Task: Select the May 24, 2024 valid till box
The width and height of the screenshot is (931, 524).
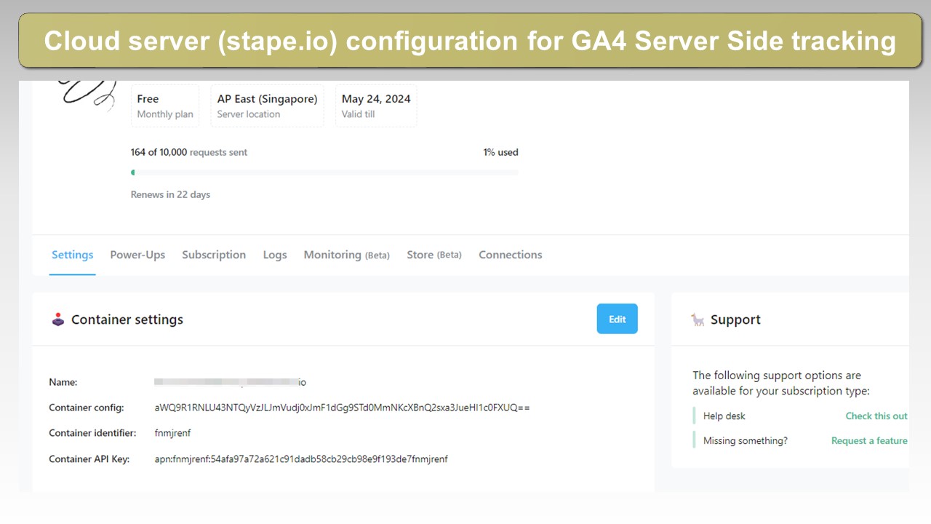Action: [376, 106]
